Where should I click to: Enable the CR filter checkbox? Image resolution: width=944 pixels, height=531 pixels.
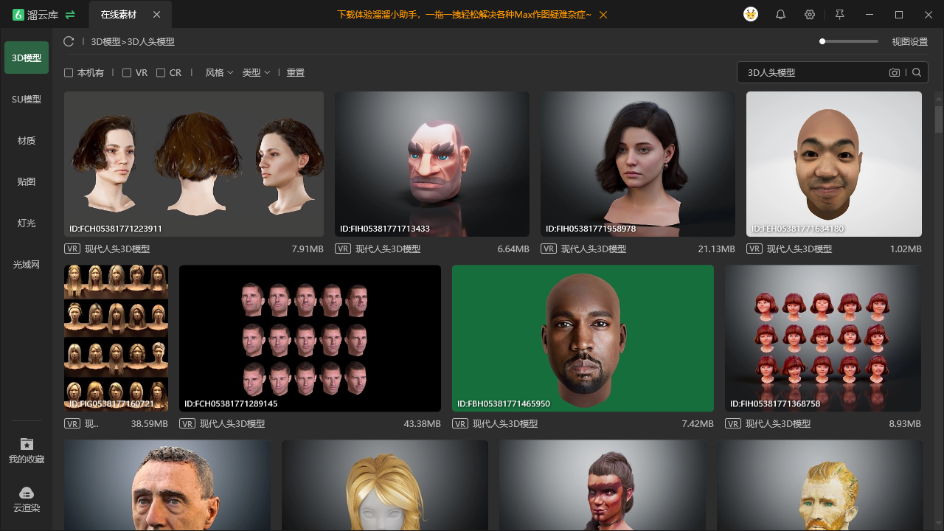coord(161,72)
